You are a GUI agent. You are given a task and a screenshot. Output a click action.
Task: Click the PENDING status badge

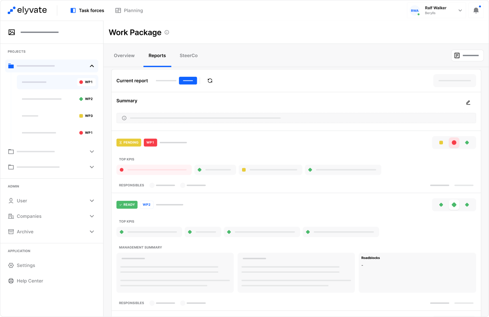(129, 143)
